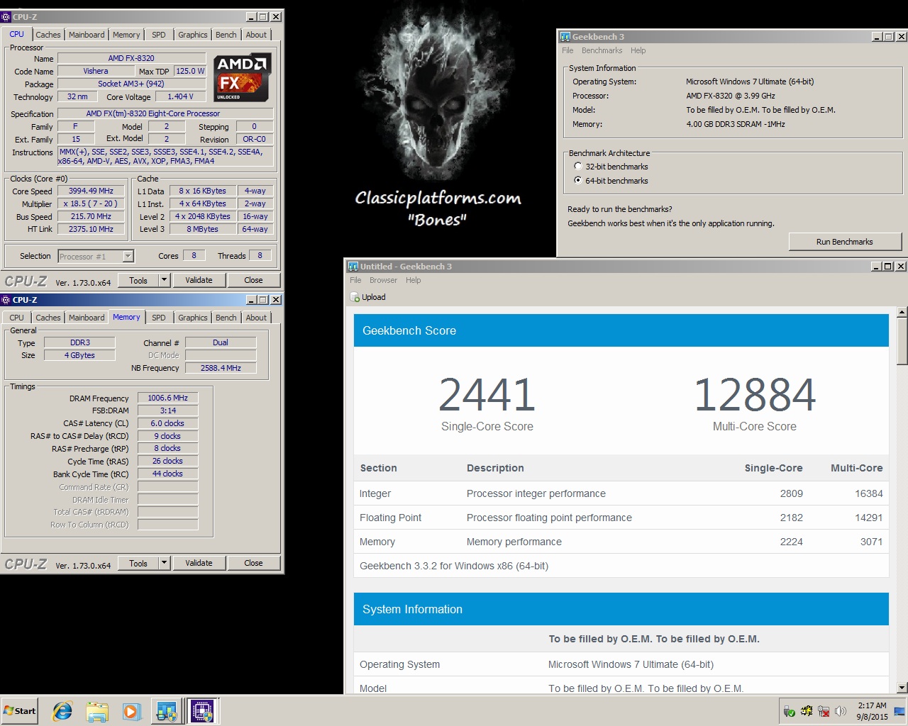Open About tab in CPU-Z Memory window
908x726 pixels.
click(256, 318)
